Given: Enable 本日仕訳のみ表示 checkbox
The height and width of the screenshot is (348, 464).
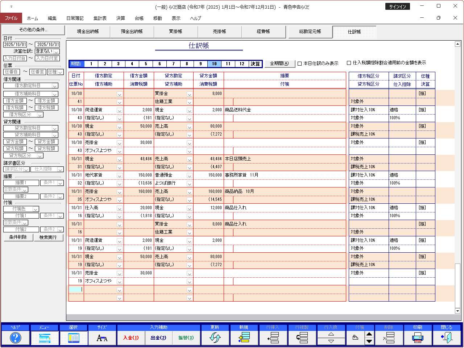Looking at the screenshot, I should click(300, 63).
